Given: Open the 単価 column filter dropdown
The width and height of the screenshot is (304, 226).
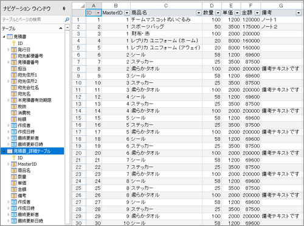Looking at the screenshot, I should point(237,13).
